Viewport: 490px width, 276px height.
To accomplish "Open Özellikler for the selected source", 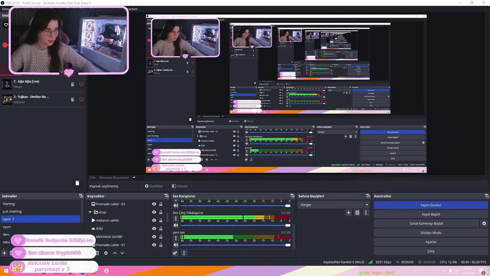I will point(154,186).
